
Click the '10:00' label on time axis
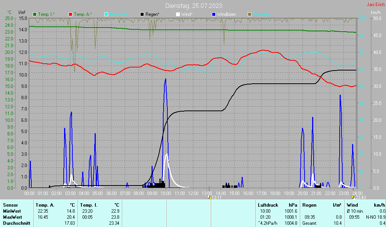coord(166,193)
